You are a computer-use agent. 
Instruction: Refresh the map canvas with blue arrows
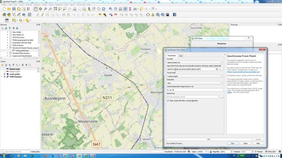pos(104,9)
